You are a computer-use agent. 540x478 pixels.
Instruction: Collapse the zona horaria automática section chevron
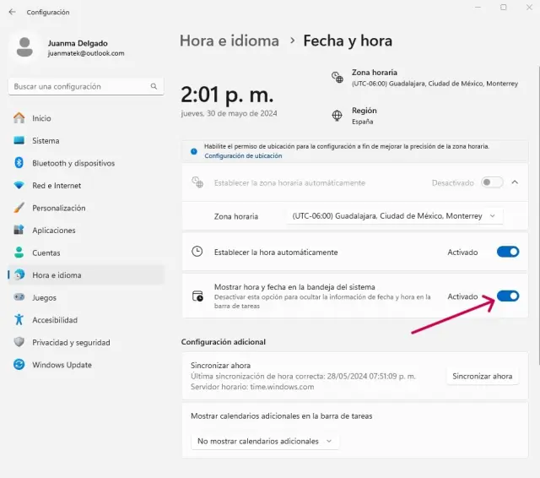[516, 182]
